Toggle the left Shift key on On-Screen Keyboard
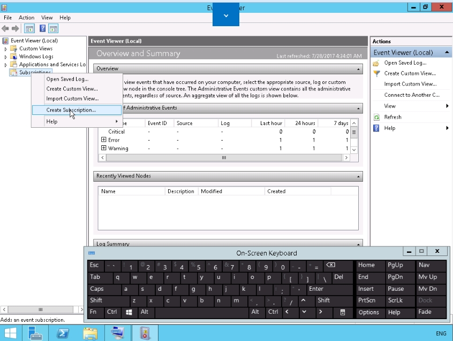This screenshot has height=341, width=453. 108,300
